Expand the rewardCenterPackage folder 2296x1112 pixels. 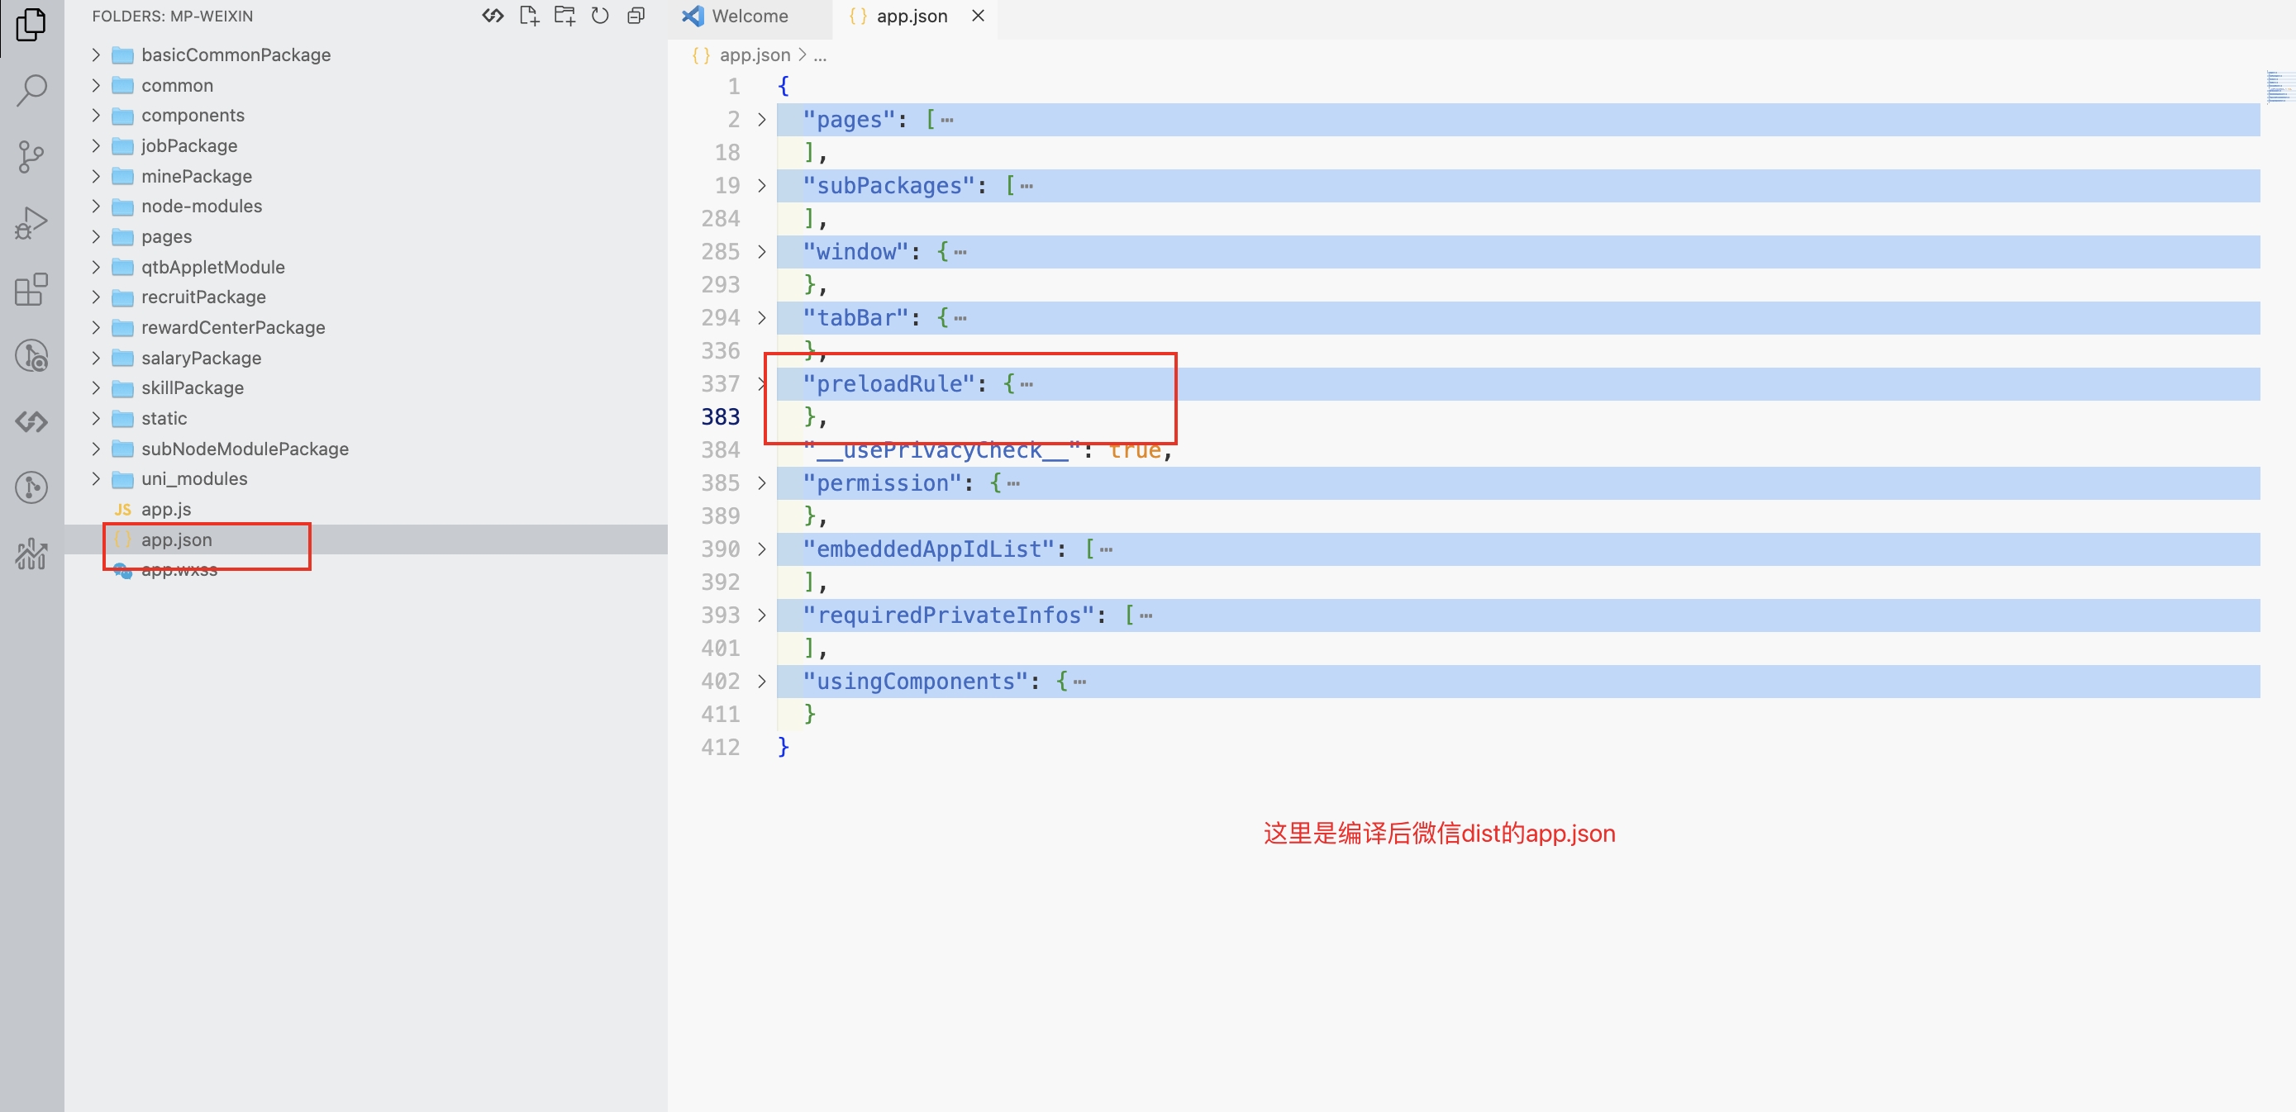tap(96, 327)
